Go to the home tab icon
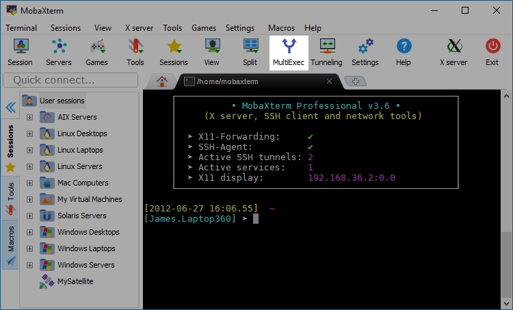 click(x=161, y=81)
